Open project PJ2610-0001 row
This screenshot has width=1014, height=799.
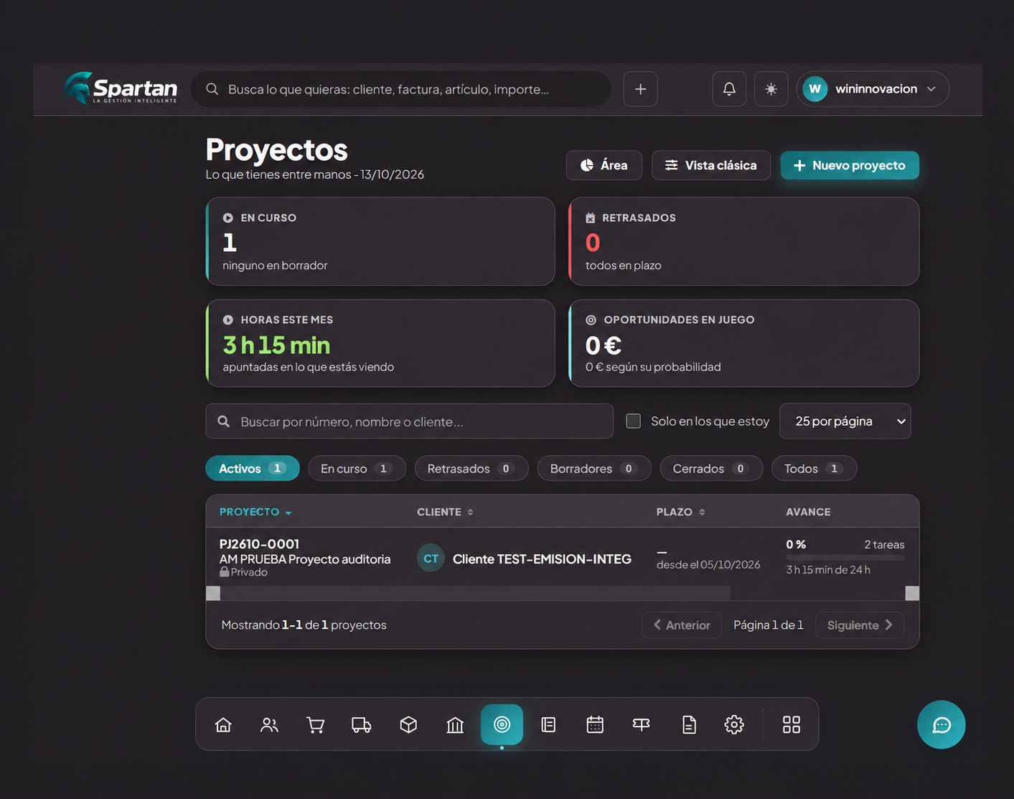click(x=562, y=557)
